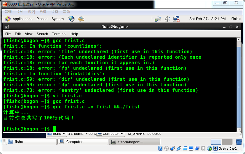The height and width of the screenshot is (154, 245).
Task: Click the workspace switcher first workspace
Action: (x=216, y=142)
